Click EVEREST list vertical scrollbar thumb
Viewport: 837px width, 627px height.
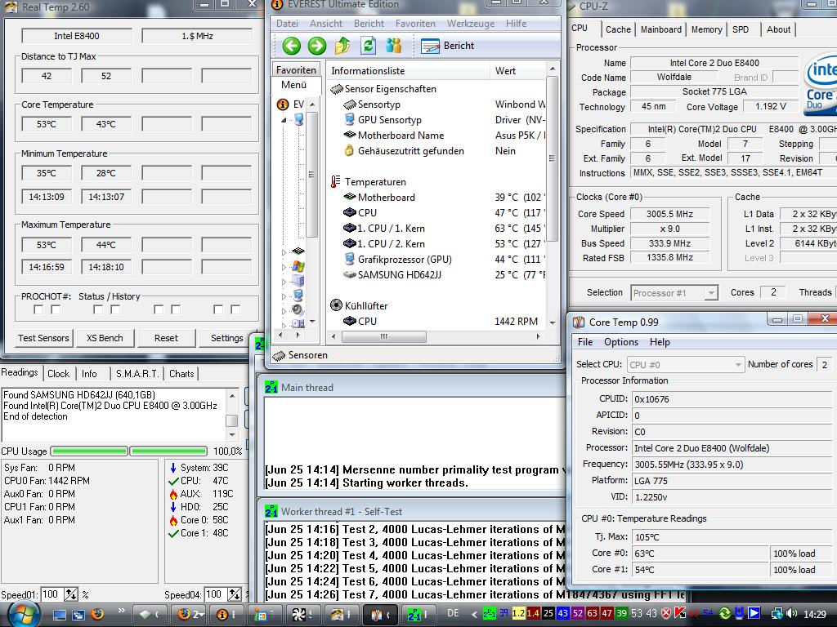(552, 158)
